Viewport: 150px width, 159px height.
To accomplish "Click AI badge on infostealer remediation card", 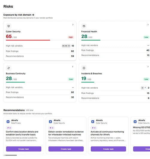I will pyautogui.click(x=51, y=128).
